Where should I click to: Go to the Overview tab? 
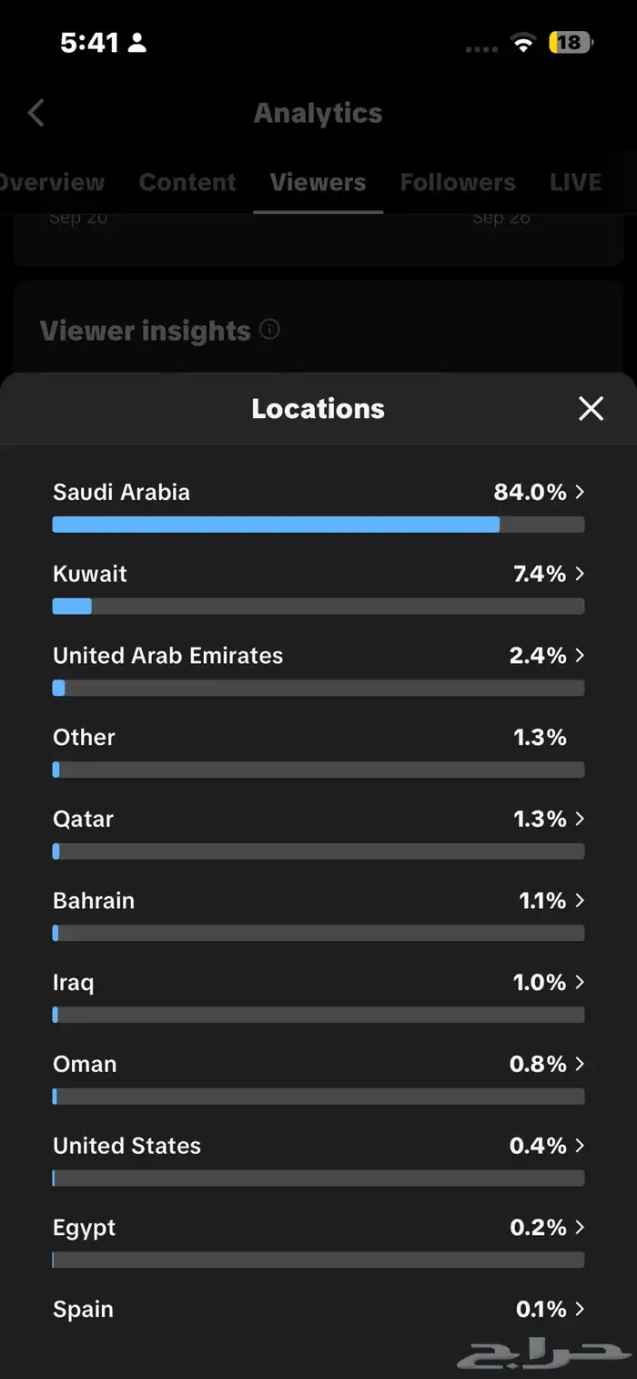tap(52, 182)
